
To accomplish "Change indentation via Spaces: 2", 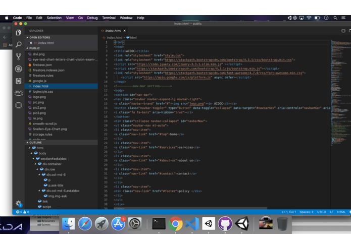I will click(307, 212).
